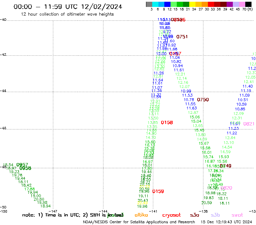Click the wave height value '13.85'

pyautogui.click(x=153, y=123)
